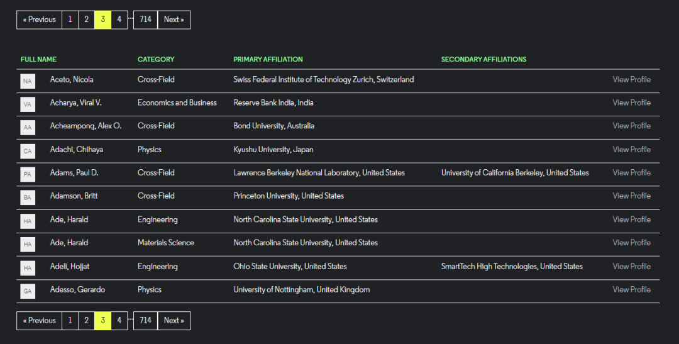Viewport: 679px width, 344px height.
Task: Click the VA avatar for Viral Acharya
Action: point(28,104)
